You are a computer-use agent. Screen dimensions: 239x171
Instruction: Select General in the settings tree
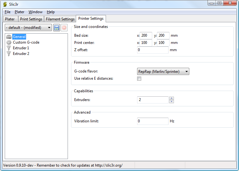[19, 37]
